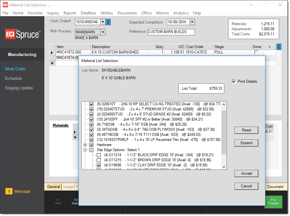The height and width of the screenshot is (216, 290).
Task: Open the Expected Completion date dropdown
Action: pos(192,22)
